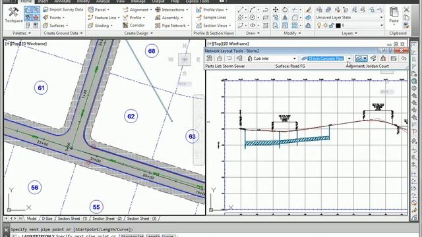The image size is (422, 237).
Task: Open Unsaved Layer State dropdown
Action: (x=349, y=18)
